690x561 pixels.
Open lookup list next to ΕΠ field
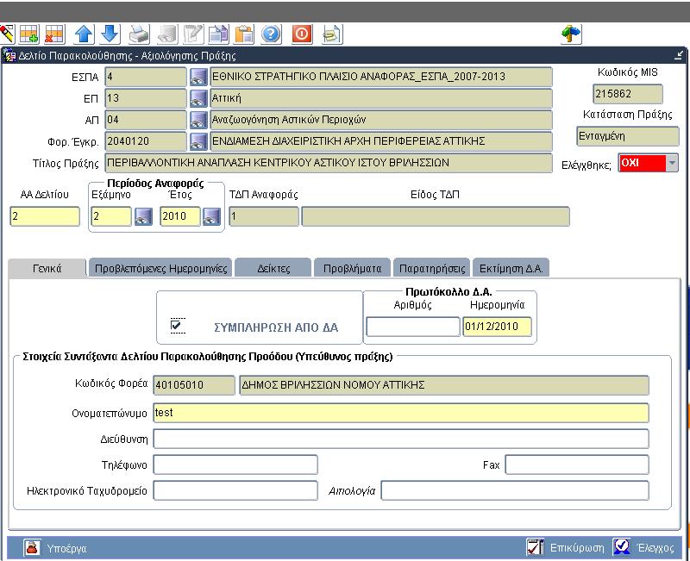tap(198, 98)
